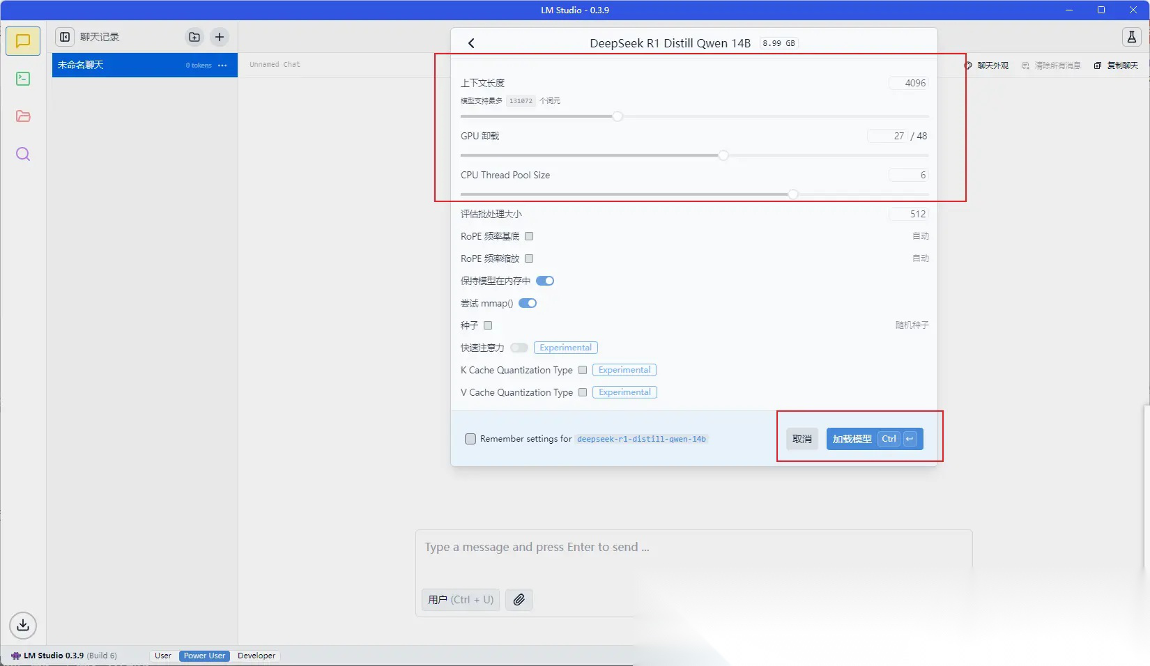Open the flask settings icon at top right
The height and width of the screenshot is (666, 1150).
(x=1132, y=38)
